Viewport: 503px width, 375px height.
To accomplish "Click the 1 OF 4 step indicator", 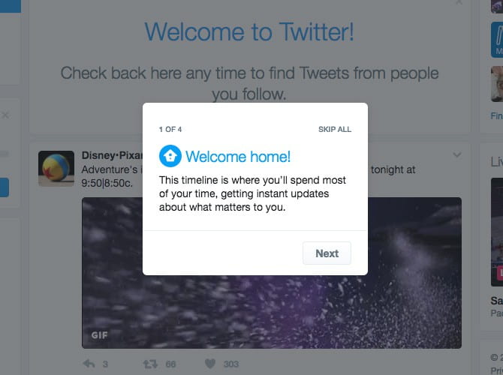I will point(170,129).
